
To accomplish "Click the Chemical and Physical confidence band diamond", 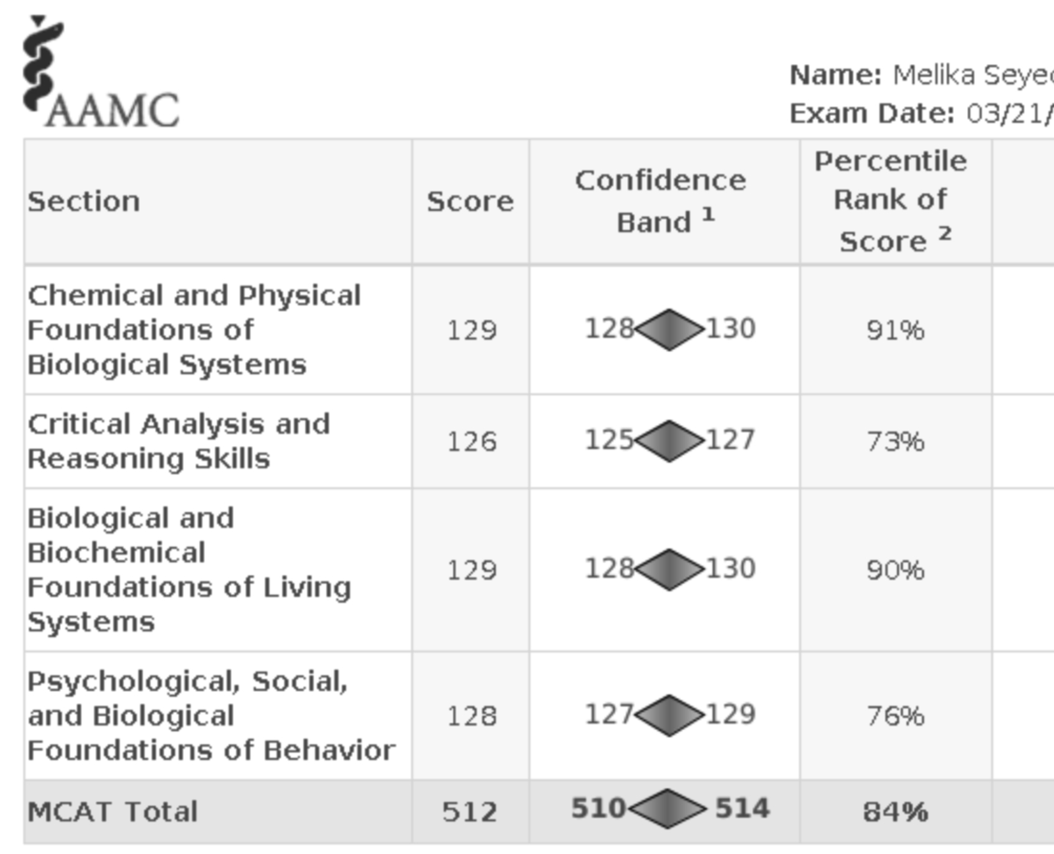I will 669,329.
